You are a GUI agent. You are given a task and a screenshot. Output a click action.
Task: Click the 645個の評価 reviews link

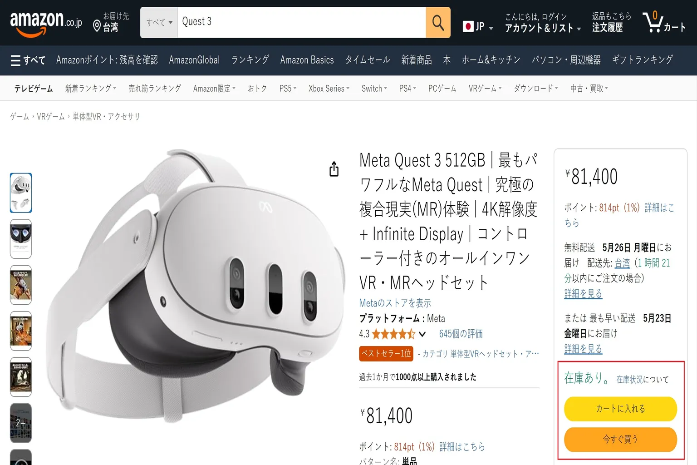tap(461, 334)
